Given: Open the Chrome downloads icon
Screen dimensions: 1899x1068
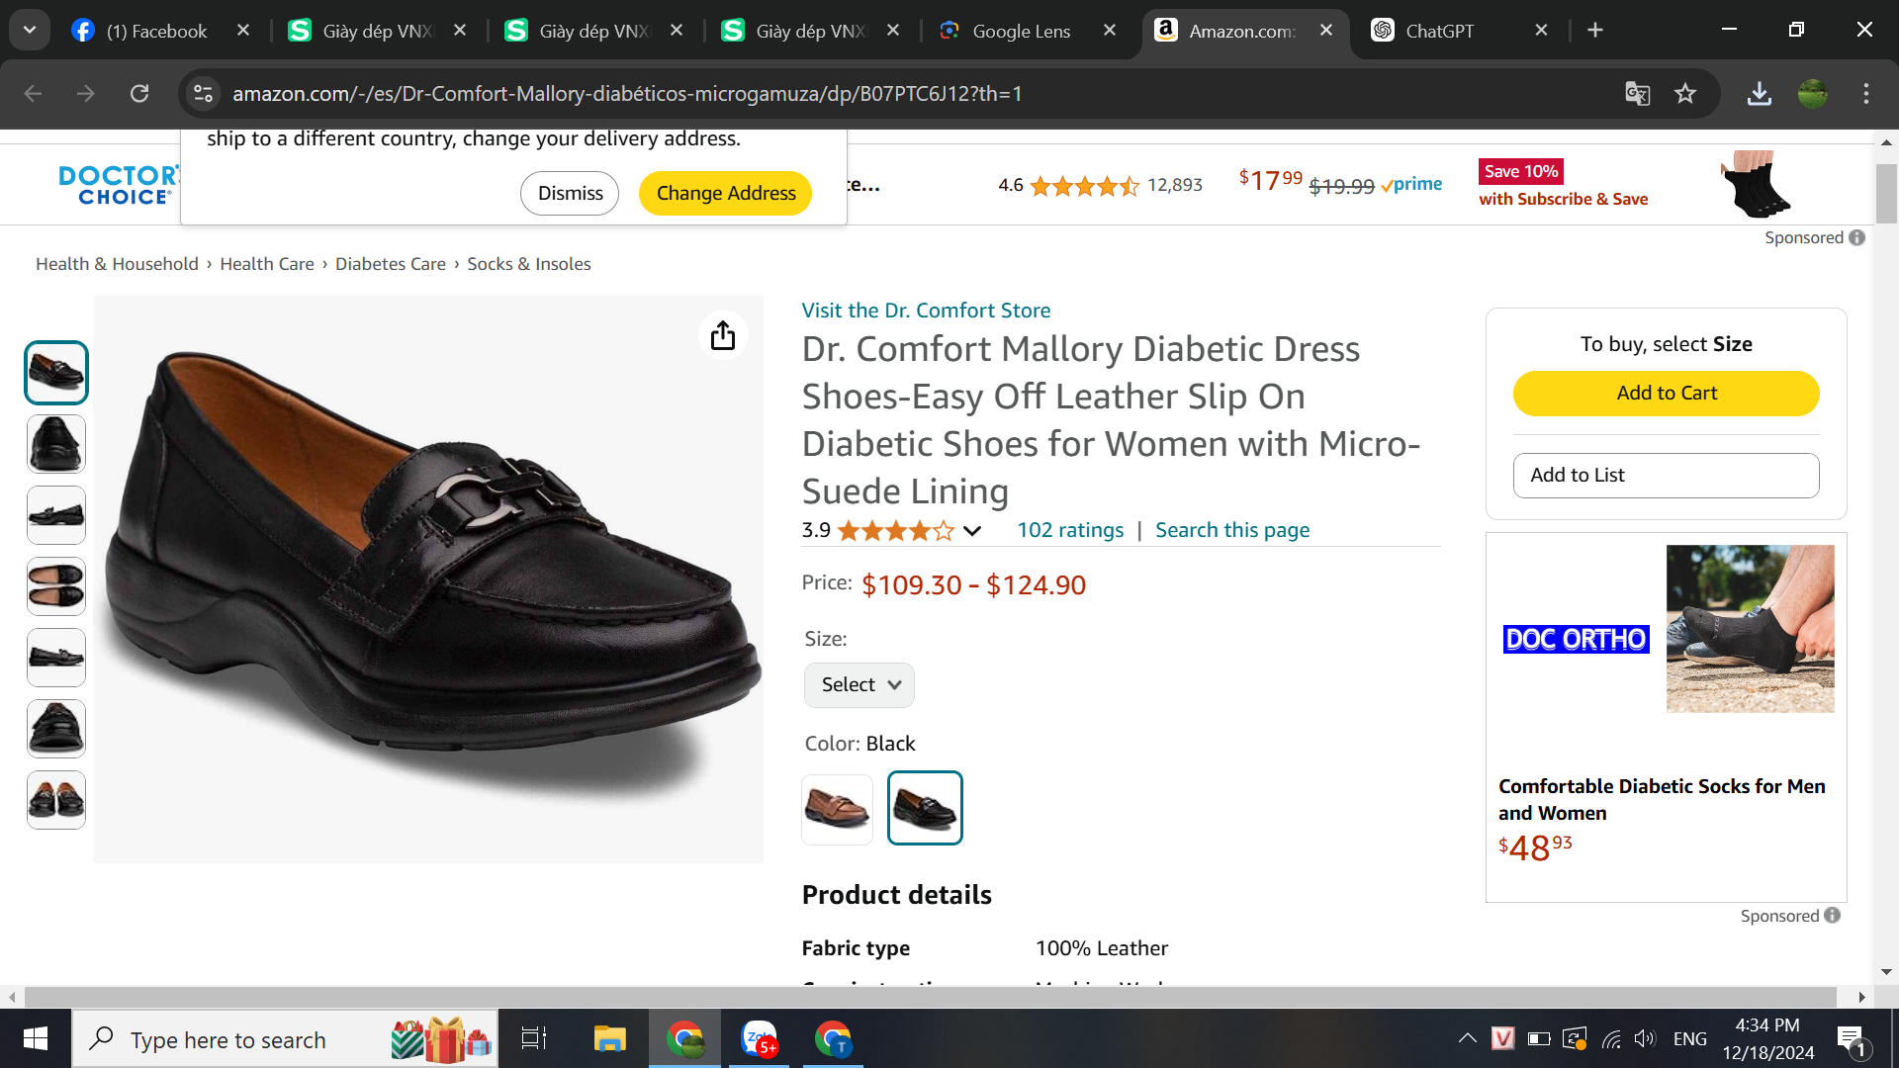Looking at the screenshot, I should pyautogui.click(x=1759, y=94).
